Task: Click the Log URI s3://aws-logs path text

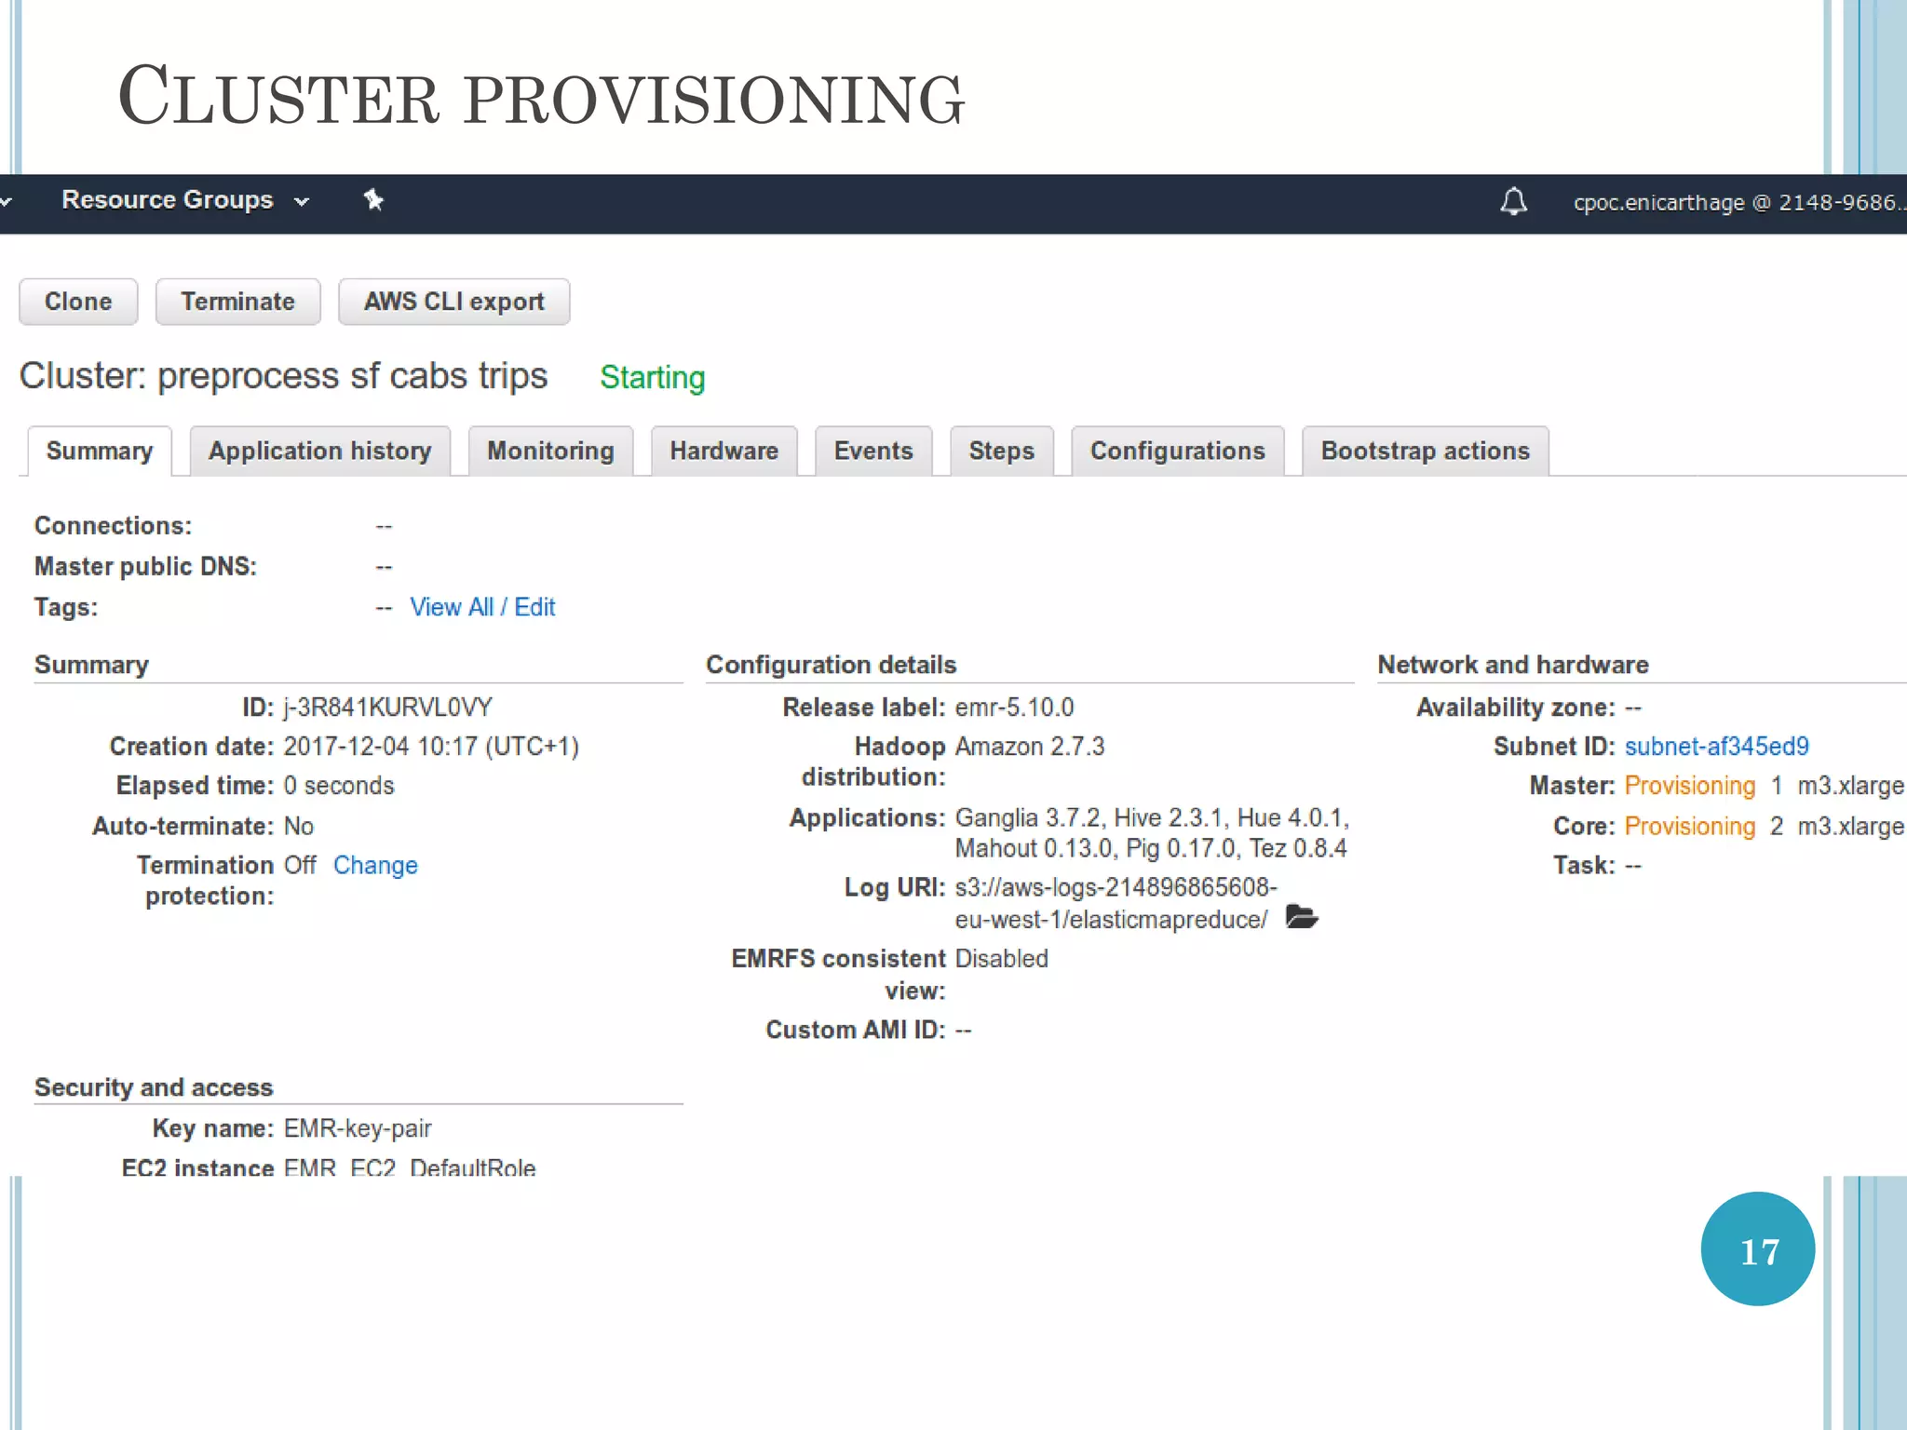Action: point(1116,903)
